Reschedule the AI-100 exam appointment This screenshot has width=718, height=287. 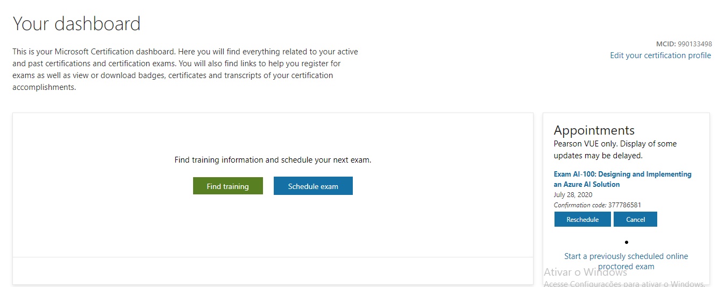(582, 219)
